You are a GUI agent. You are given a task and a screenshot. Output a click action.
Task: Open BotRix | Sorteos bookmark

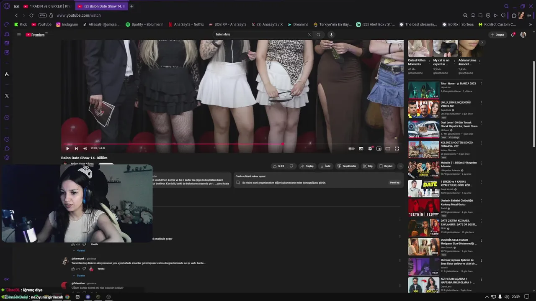[458, 24]
